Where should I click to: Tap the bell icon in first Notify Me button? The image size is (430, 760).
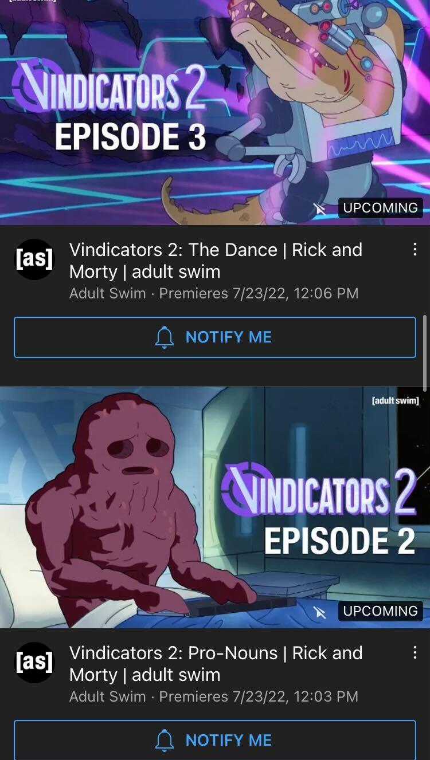pos(165,337)
